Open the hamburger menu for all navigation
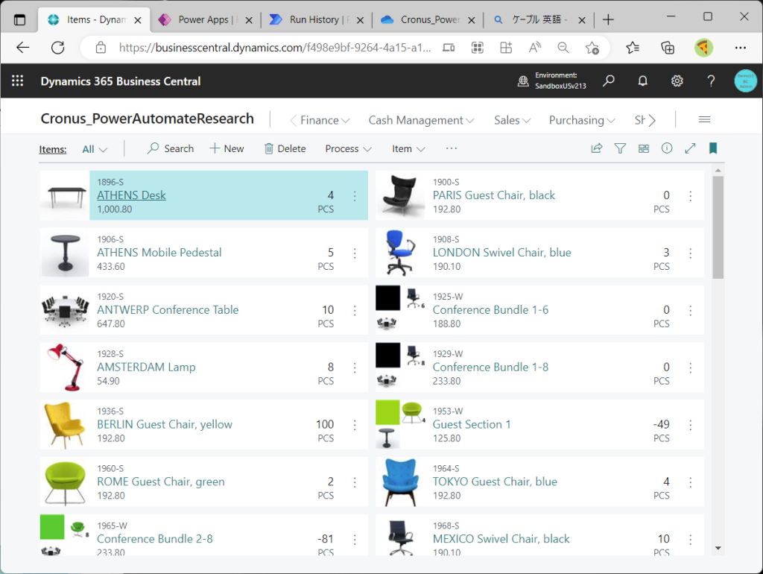Viewport: 763px width, 574px height. pyautogui.click(x=704, y=120)
